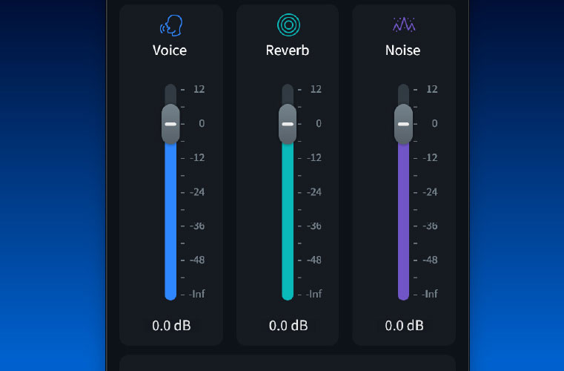Select the Reverb channel label
This screenshot has height=371, width=564.
pos(288,50)
